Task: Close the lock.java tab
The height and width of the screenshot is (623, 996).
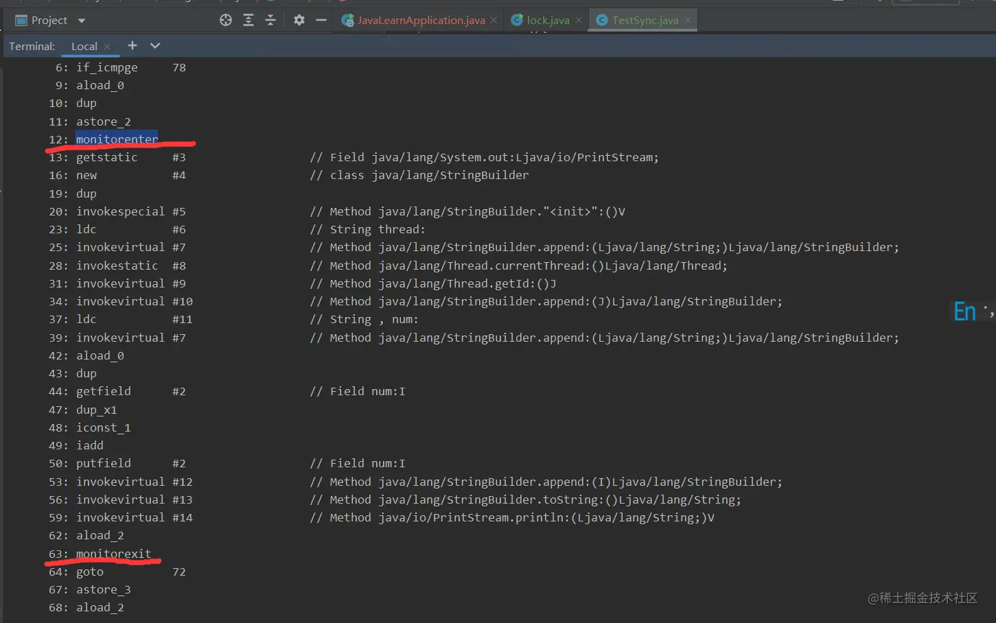Action: (x=579, y=21)
